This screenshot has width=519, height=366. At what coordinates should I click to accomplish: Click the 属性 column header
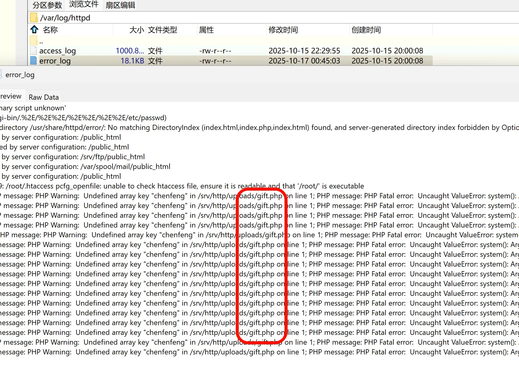[x=206, y=30]
